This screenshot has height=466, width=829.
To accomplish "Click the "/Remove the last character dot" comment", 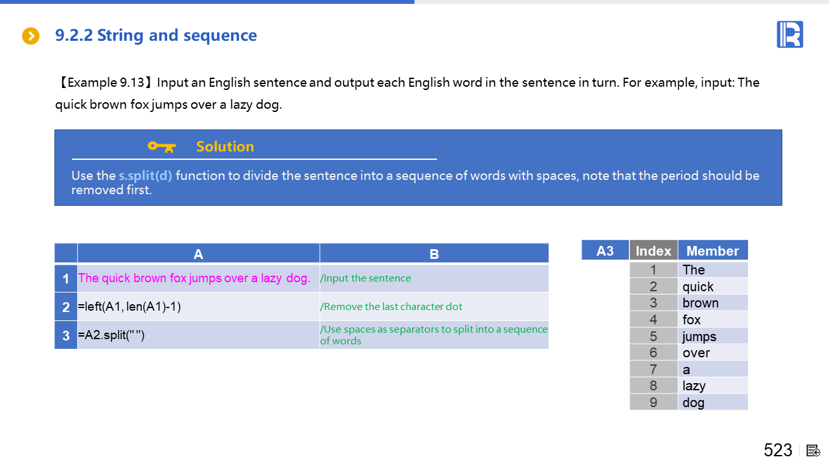I will point(391,307).
